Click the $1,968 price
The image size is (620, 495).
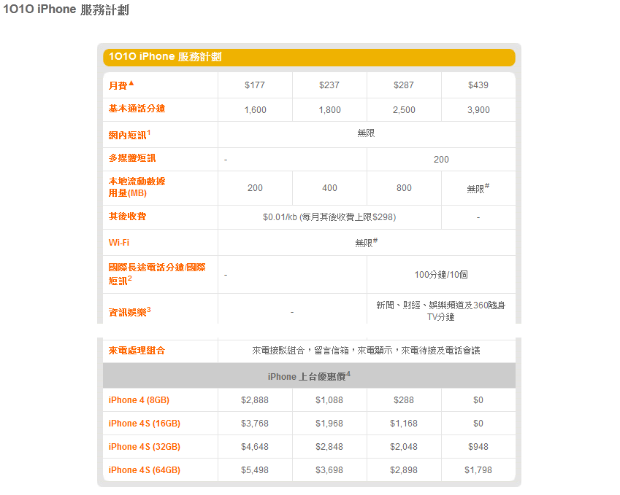click(x=329, y=424)
